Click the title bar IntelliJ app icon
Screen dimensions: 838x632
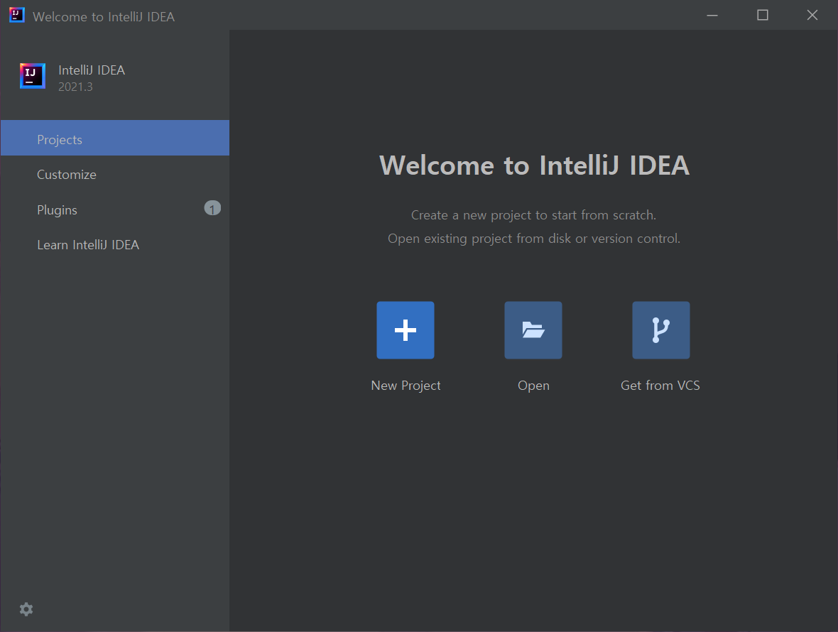click(x=17, y=15)
